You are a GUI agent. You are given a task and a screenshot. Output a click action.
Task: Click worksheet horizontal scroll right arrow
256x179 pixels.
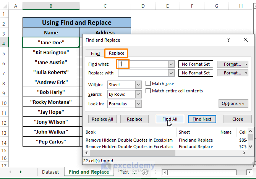coord(249,172)
